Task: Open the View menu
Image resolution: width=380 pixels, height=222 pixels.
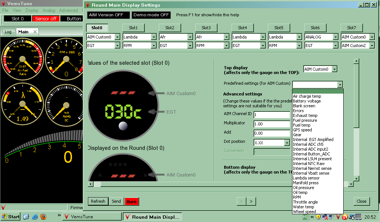Action: click(17, 10)
